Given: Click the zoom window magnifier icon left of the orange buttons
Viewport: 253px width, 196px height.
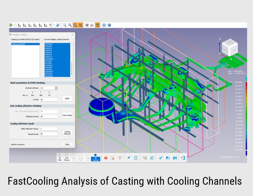Looking at the screenshot, I should click(70, 25).
